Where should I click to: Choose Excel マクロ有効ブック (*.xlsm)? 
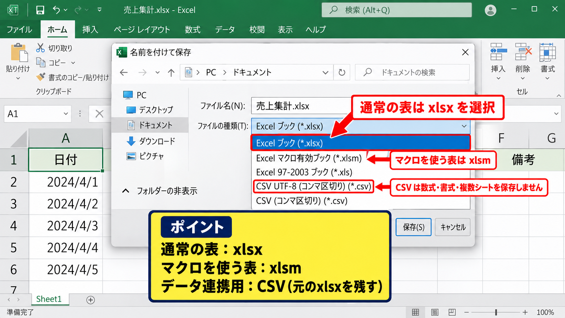tap(309, 158)
